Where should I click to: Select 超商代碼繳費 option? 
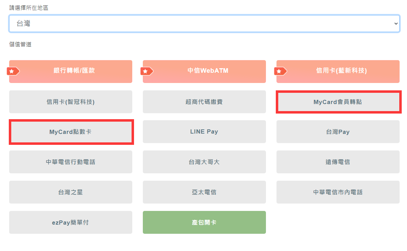(204, 102)
